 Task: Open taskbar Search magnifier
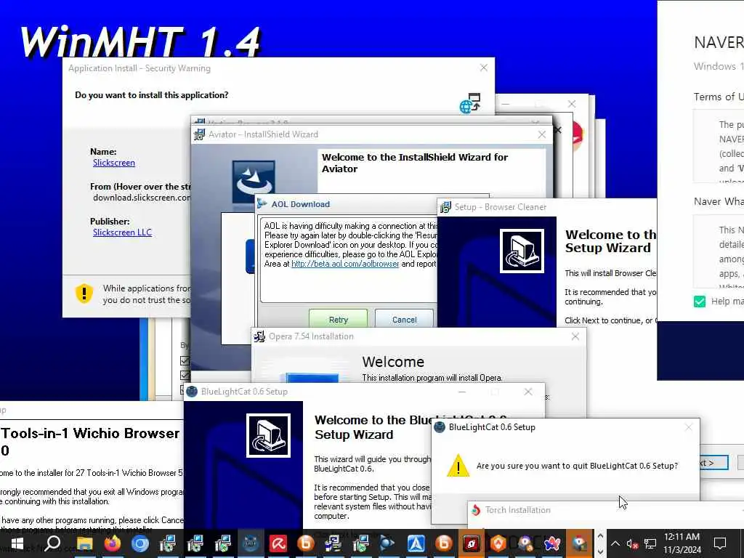tap(52, 543)
